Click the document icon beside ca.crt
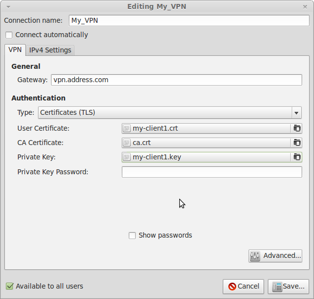Screen dimensions: 314x299 [x=127, y=143]
